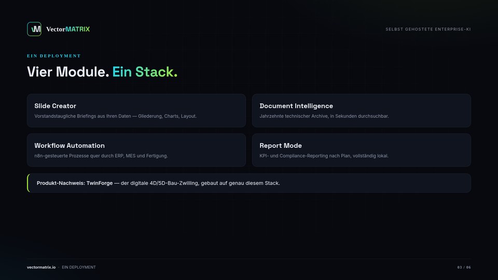Click the 'Produkt-Nachweis: TwinForge' callout text
Image resolution: width=498 pixels, height=280 pixels.
click(x=159, y=183)
